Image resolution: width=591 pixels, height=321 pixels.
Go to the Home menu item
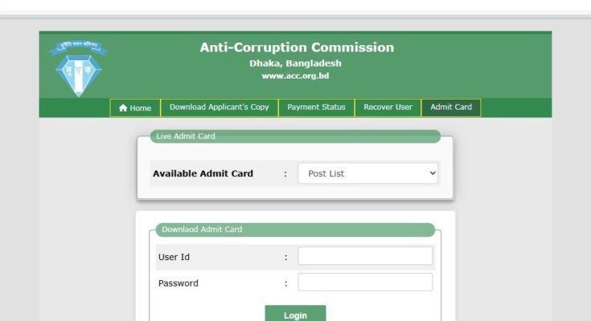pyautogui.click(x=135, y=108)
